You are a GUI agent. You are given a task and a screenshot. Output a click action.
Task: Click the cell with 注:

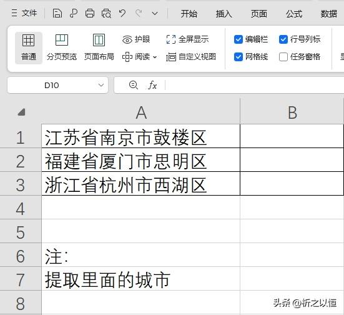[141, 255]
